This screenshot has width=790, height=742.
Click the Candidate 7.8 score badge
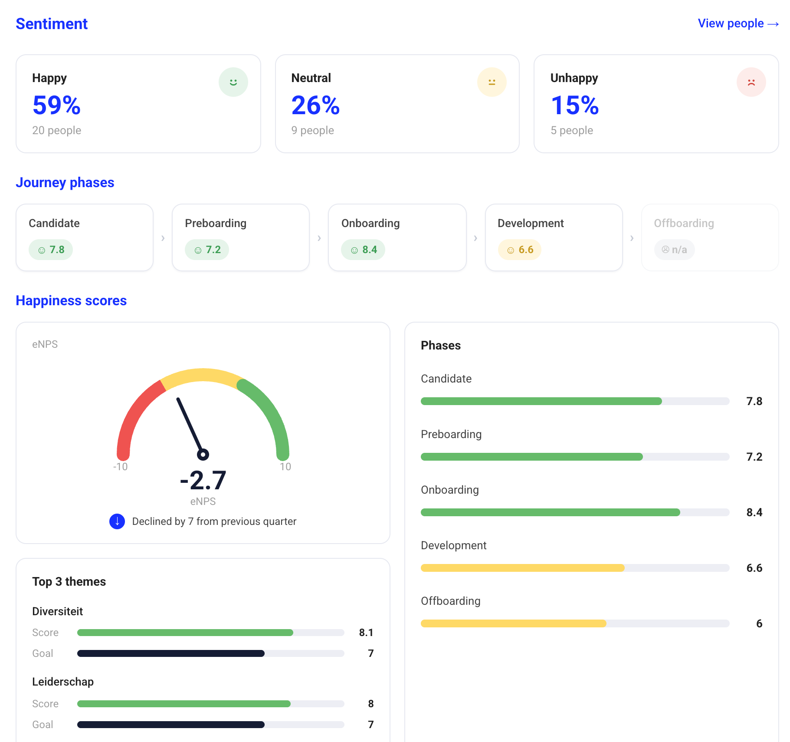(51, 250)
